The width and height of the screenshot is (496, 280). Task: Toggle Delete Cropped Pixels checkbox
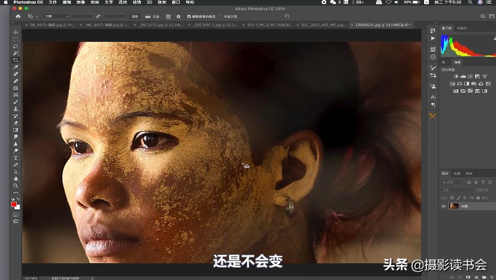(189, 16)
